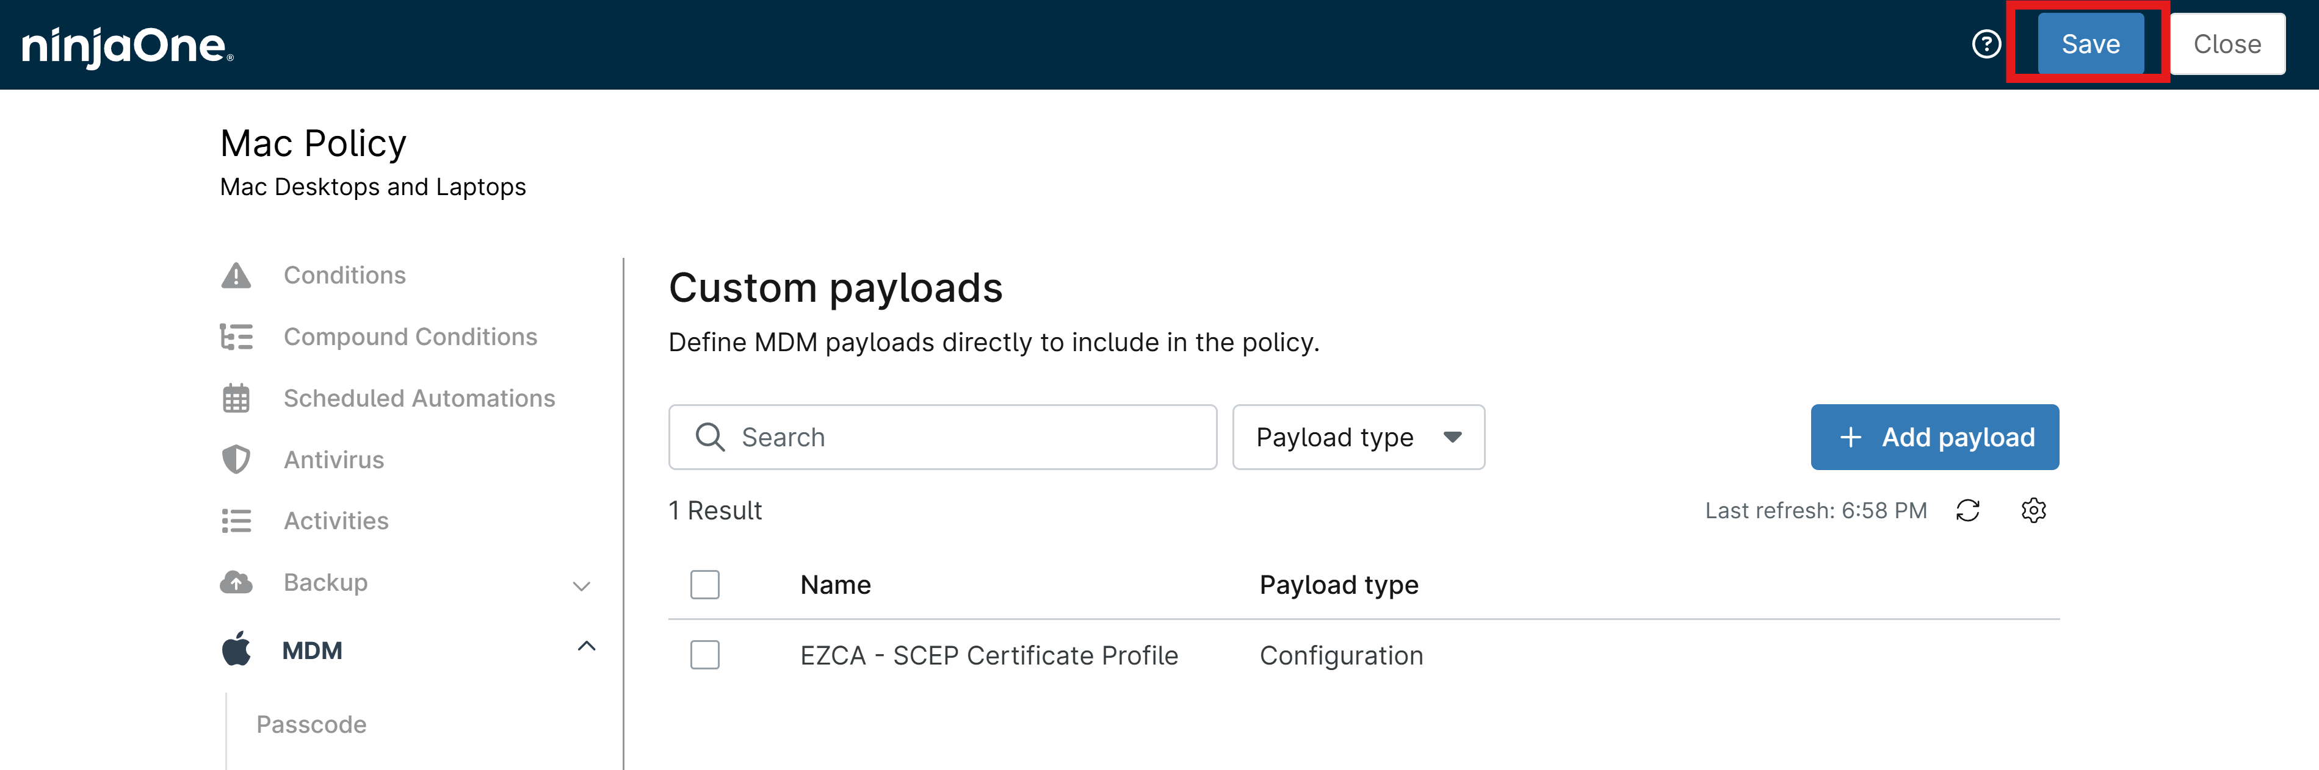Viewport: 2319px width, 770px height.
Task: Click the Add payload button
Action: [x=1934, y=437]
